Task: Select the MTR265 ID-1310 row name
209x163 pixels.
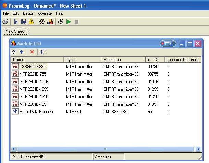Action: point(34,96)
